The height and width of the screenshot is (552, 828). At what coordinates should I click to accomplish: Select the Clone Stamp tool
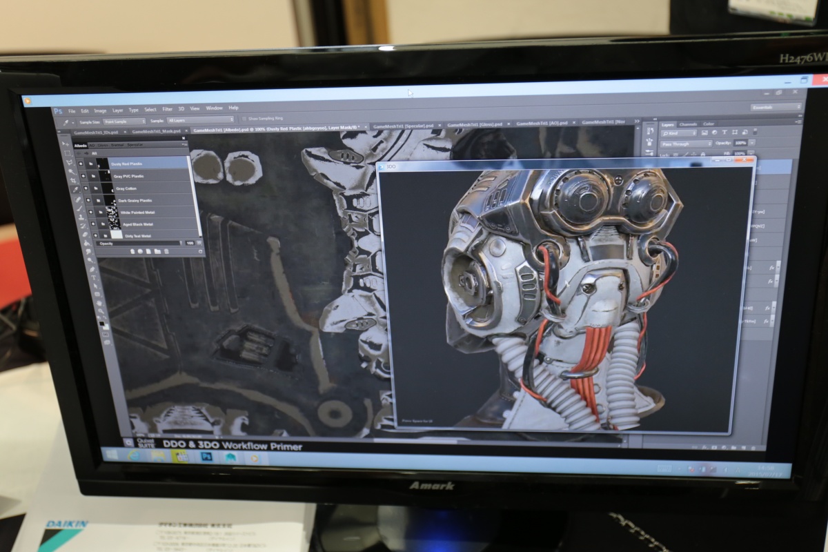pyautogui.click(x=81, y=217)
